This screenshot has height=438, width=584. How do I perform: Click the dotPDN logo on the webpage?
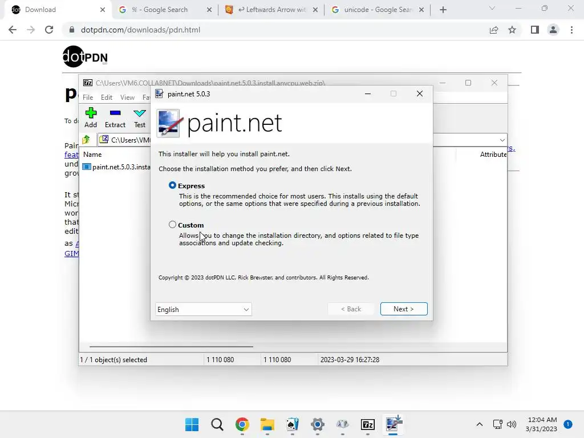coord(86,56)
